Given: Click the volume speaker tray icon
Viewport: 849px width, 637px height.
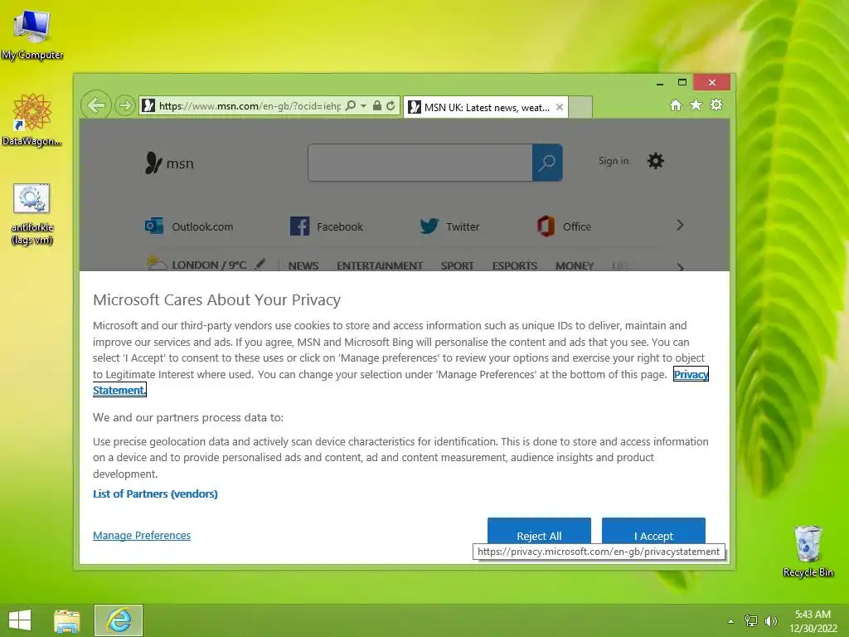Looking at the screenshot, I should (770, 620).
